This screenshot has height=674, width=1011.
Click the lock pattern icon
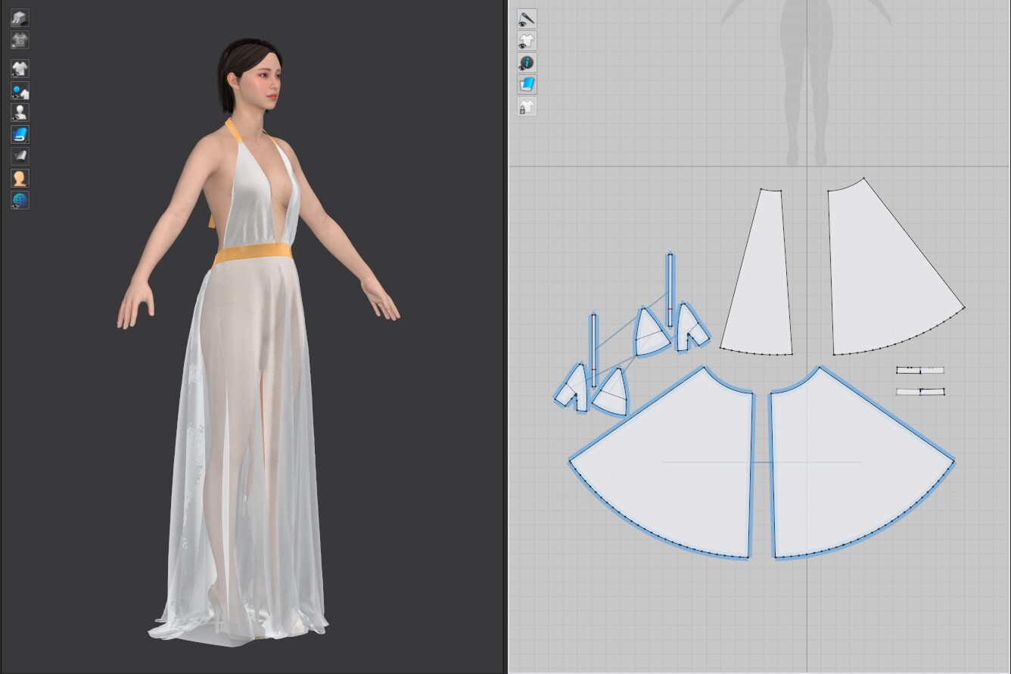click(526, 107)
